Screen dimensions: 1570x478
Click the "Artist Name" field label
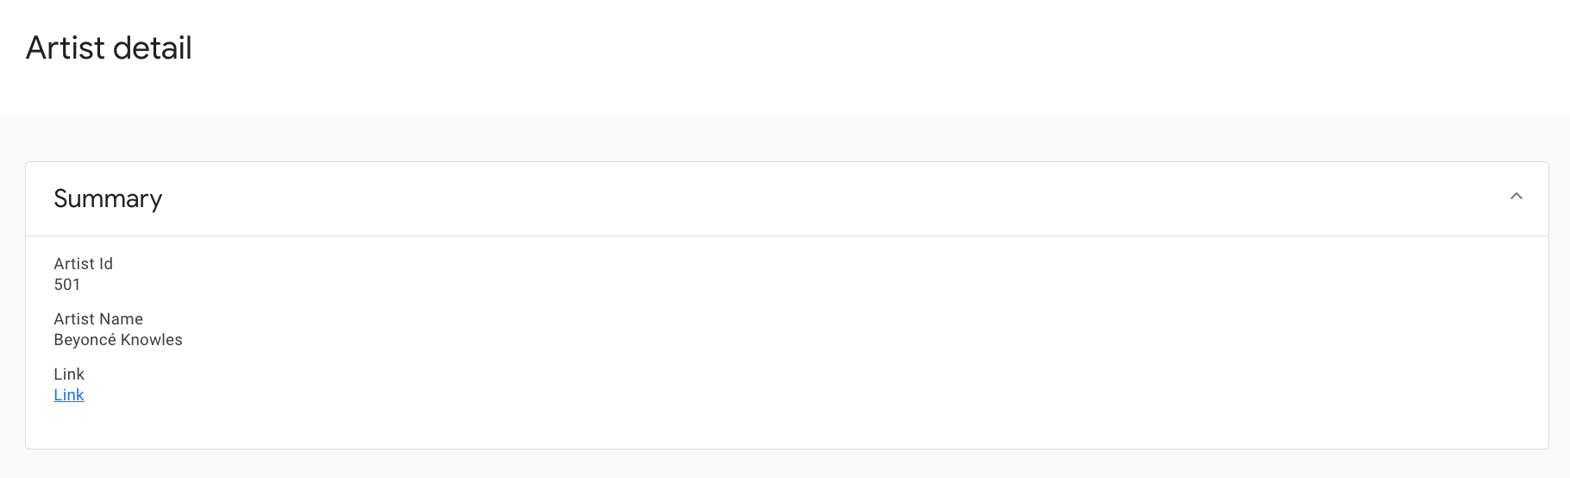click(98, 319)
